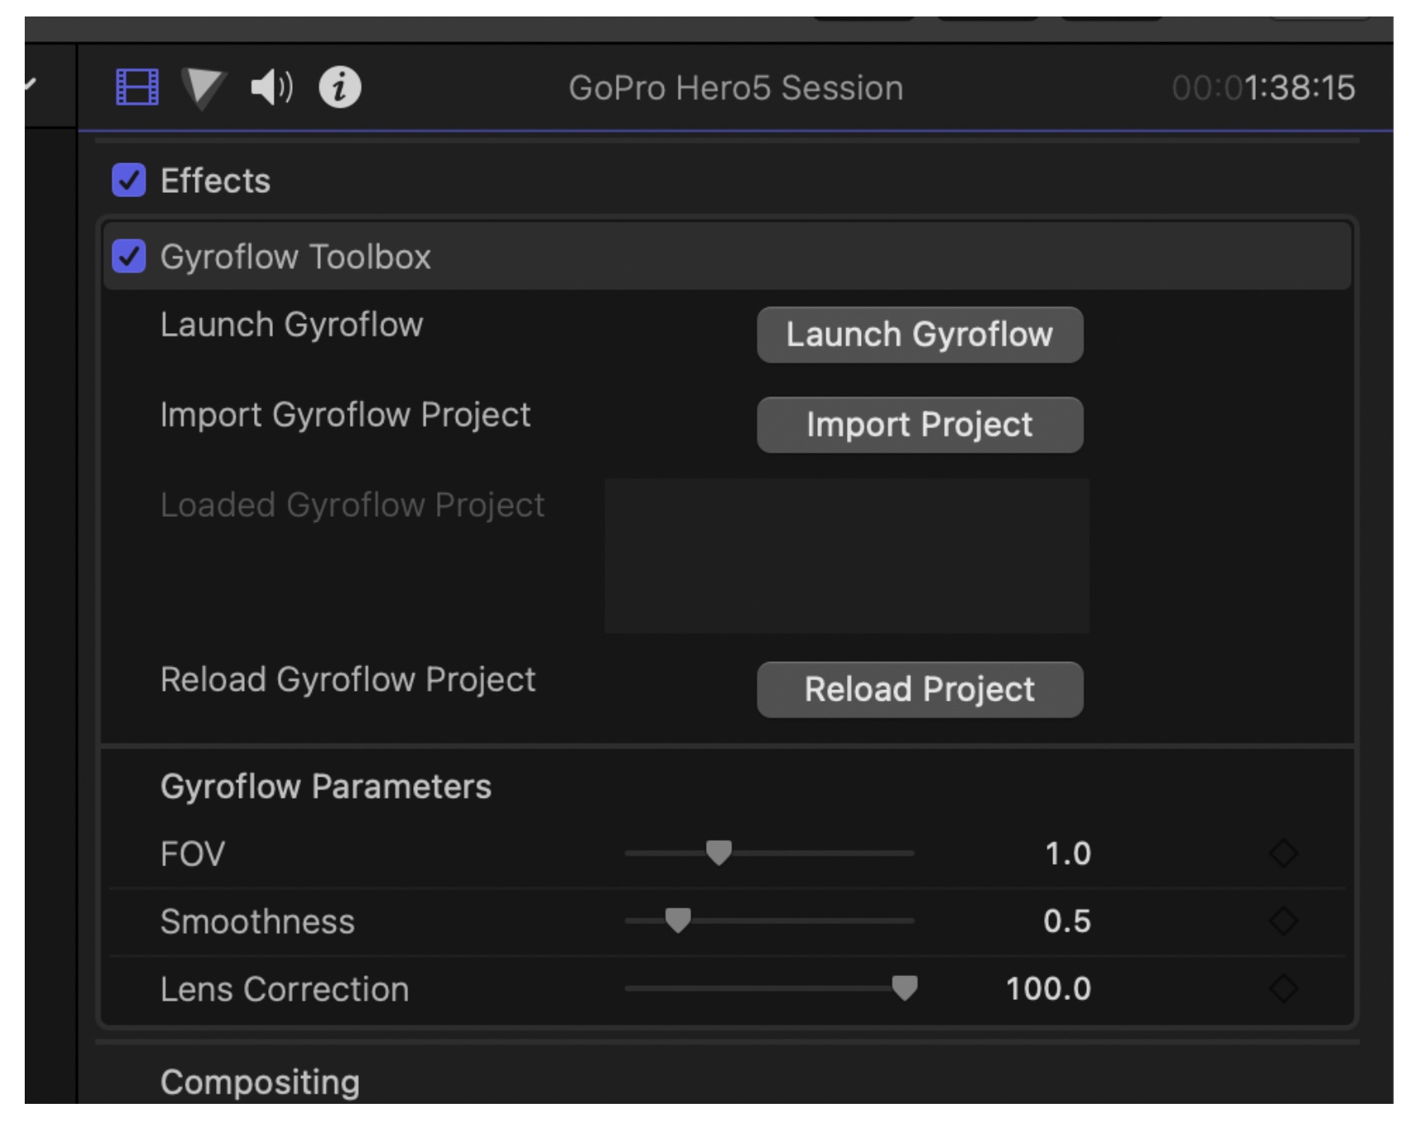Add keyframe diamond for Lens Correction
Screen dimensions: 1420x1136
click(1283, 988)
